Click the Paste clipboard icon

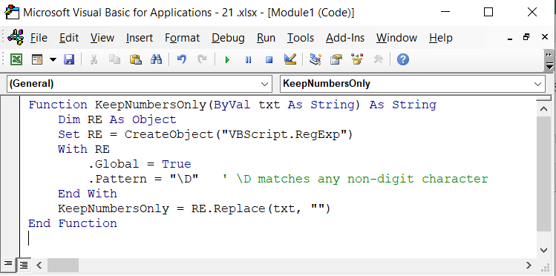(135, 59)
